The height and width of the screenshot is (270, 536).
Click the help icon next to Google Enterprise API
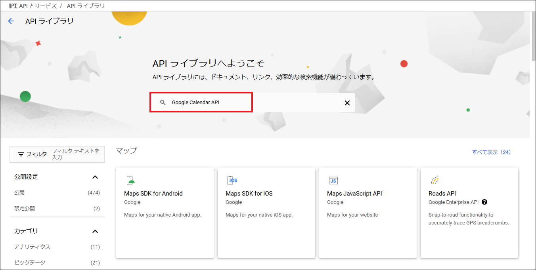[x=484, y=202]
